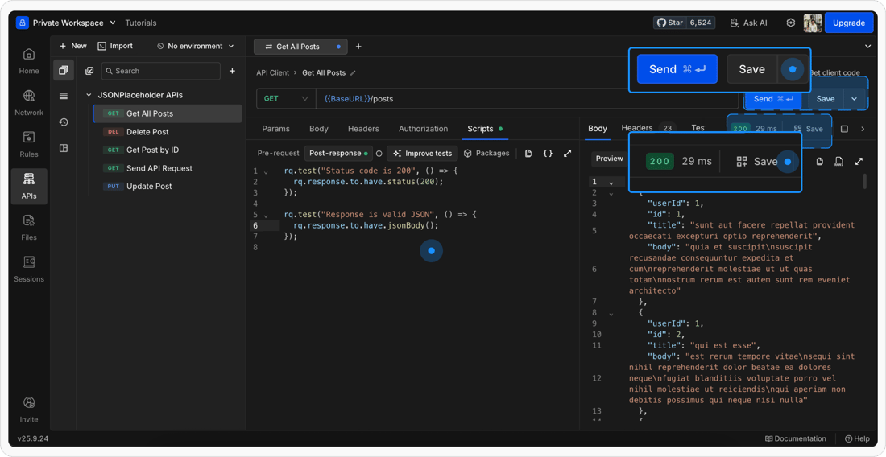Go to the Rules section
The image size is (886, 457).
[29, 145]
